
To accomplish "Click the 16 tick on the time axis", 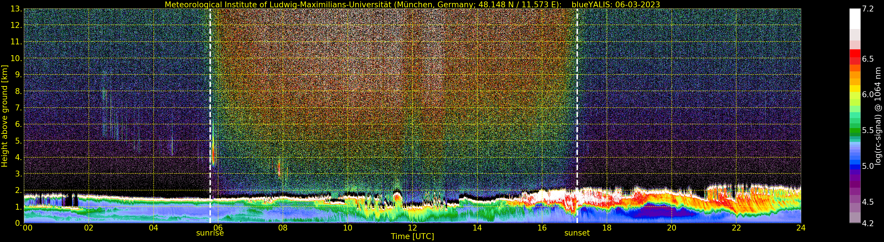I will 542,228.
